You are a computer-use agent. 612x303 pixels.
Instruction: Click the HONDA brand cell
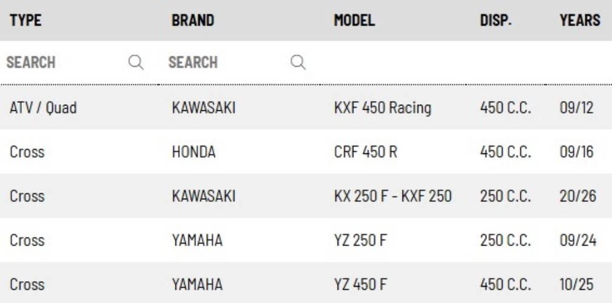(x=194, y=151)
